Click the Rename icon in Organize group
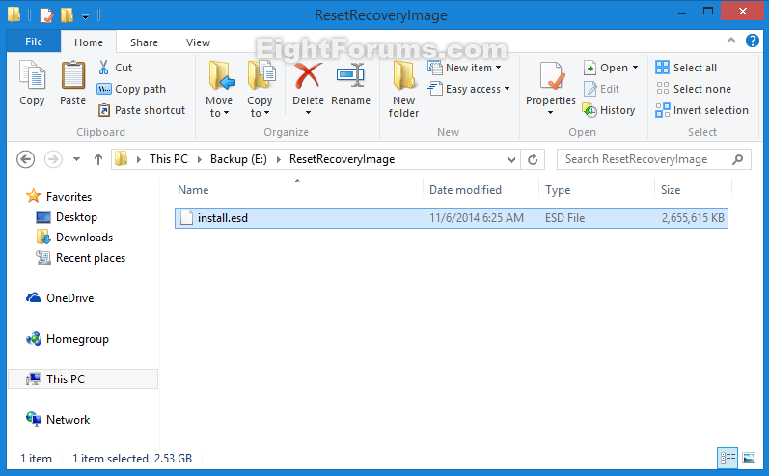The image size is (769, 476). tap(350, 76)
